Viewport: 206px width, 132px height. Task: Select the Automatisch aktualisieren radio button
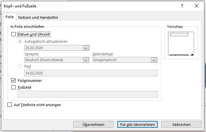tap(20, 41)
